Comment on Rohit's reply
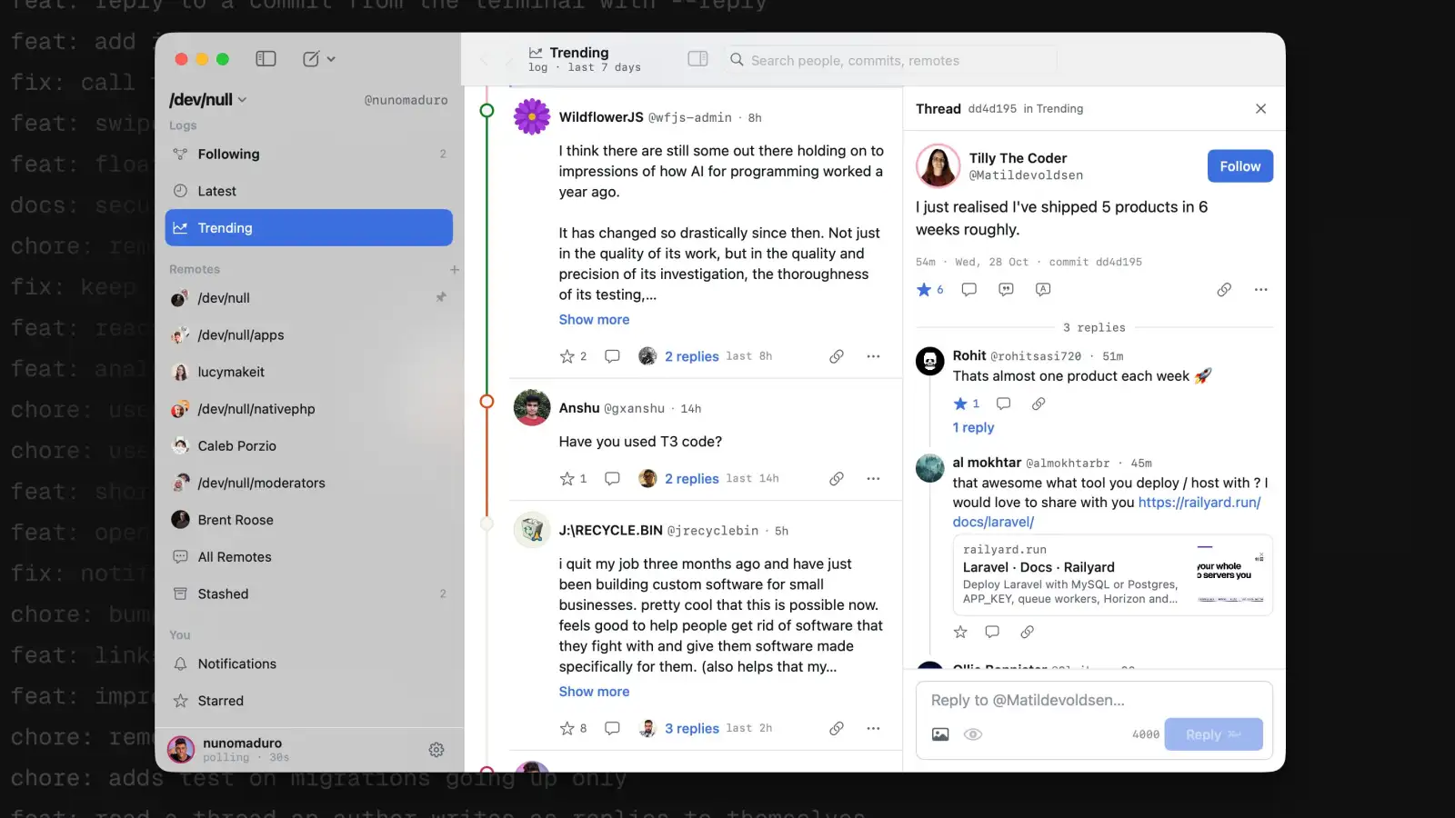 click(x=1004, y=404)
